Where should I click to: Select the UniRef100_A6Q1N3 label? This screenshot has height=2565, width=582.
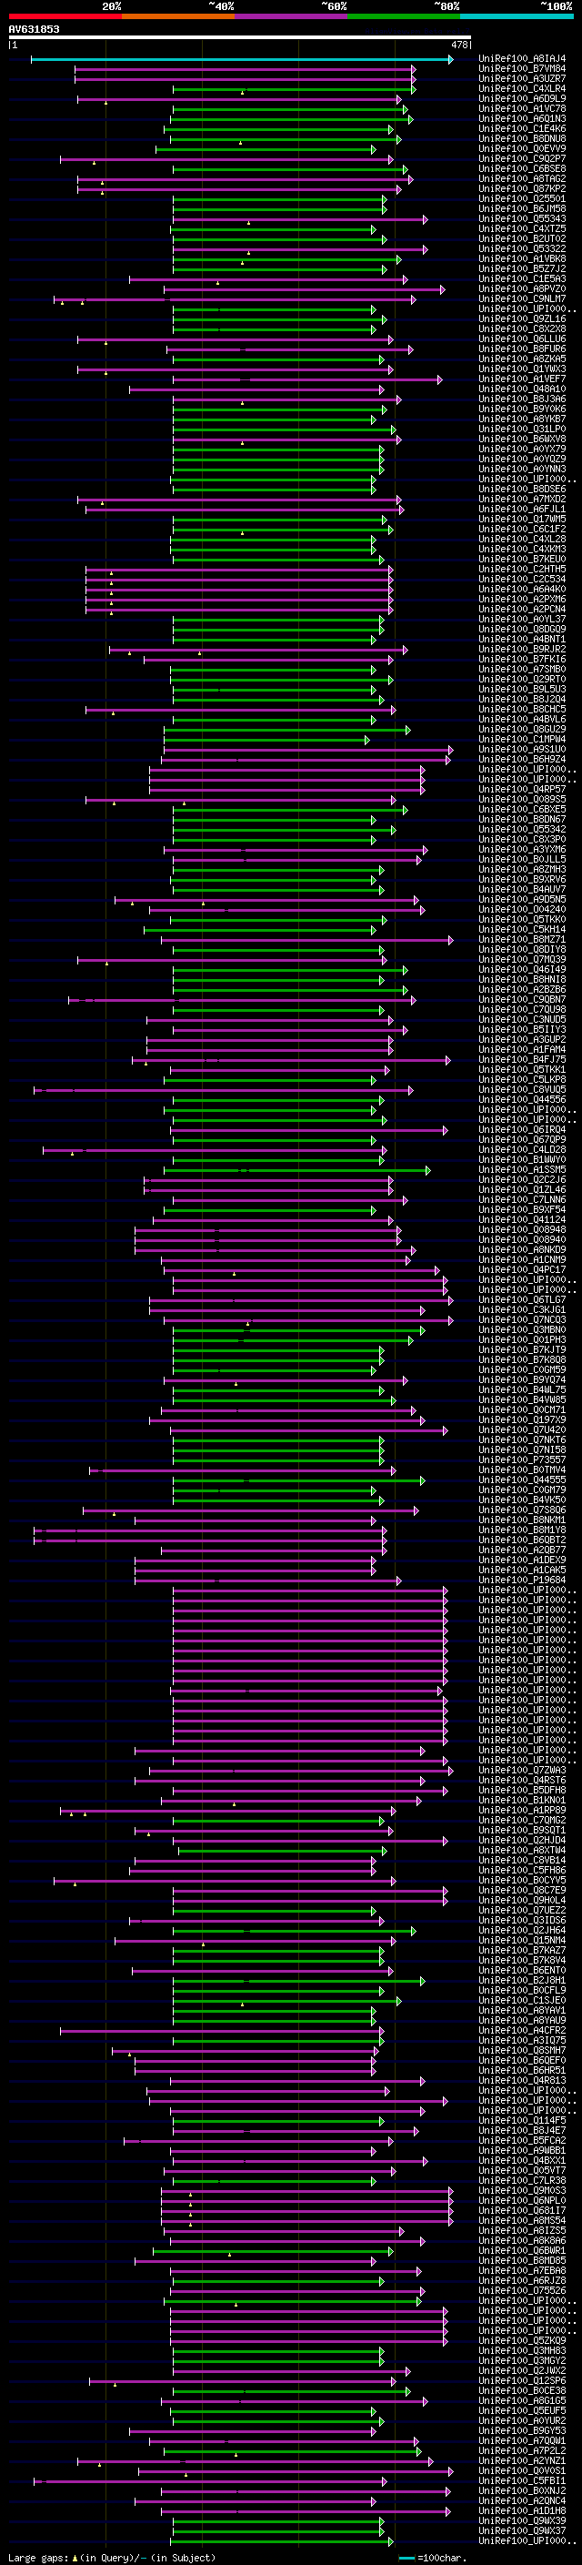click(x=522, y=118)
